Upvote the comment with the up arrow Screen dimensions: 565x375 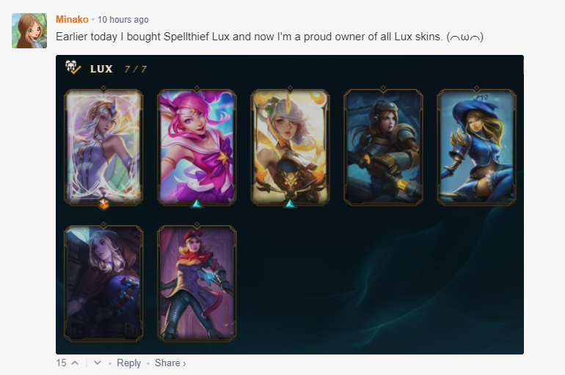[75, 363]
